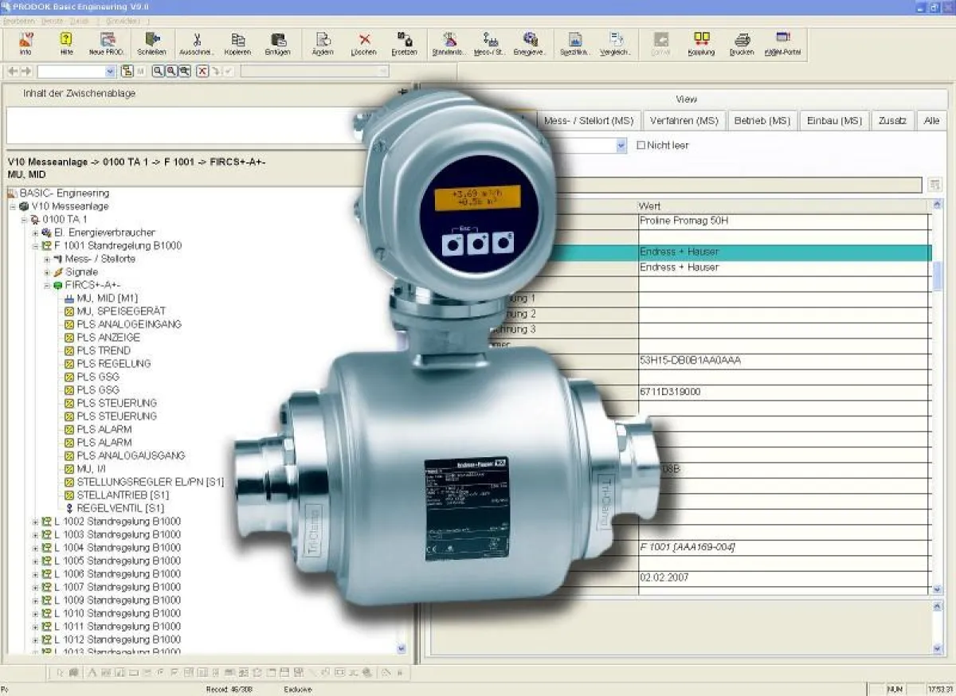Open the navigation combo box dropdown
Screen dimensions: 956x696
[110, 71]
